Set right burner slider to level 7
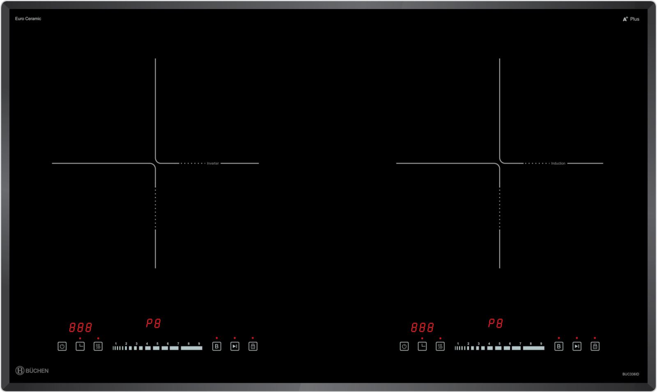The height and width of the screenshot is (392, 657). pos(518,348)
